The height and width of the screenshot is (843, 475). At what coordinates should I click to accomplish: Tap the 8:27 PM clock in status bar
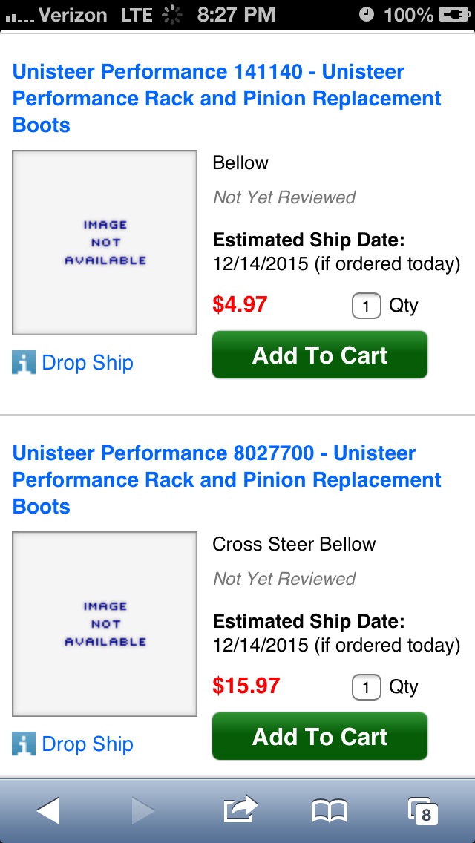point(236,15)
